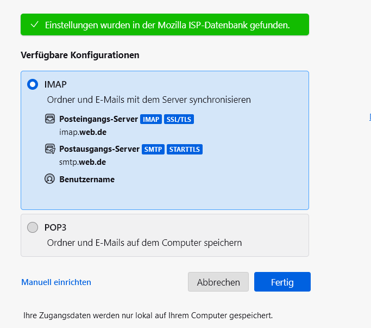Confirm setup with the Fertig button
This screenshot has width=371, height=328.
point(282,282)
